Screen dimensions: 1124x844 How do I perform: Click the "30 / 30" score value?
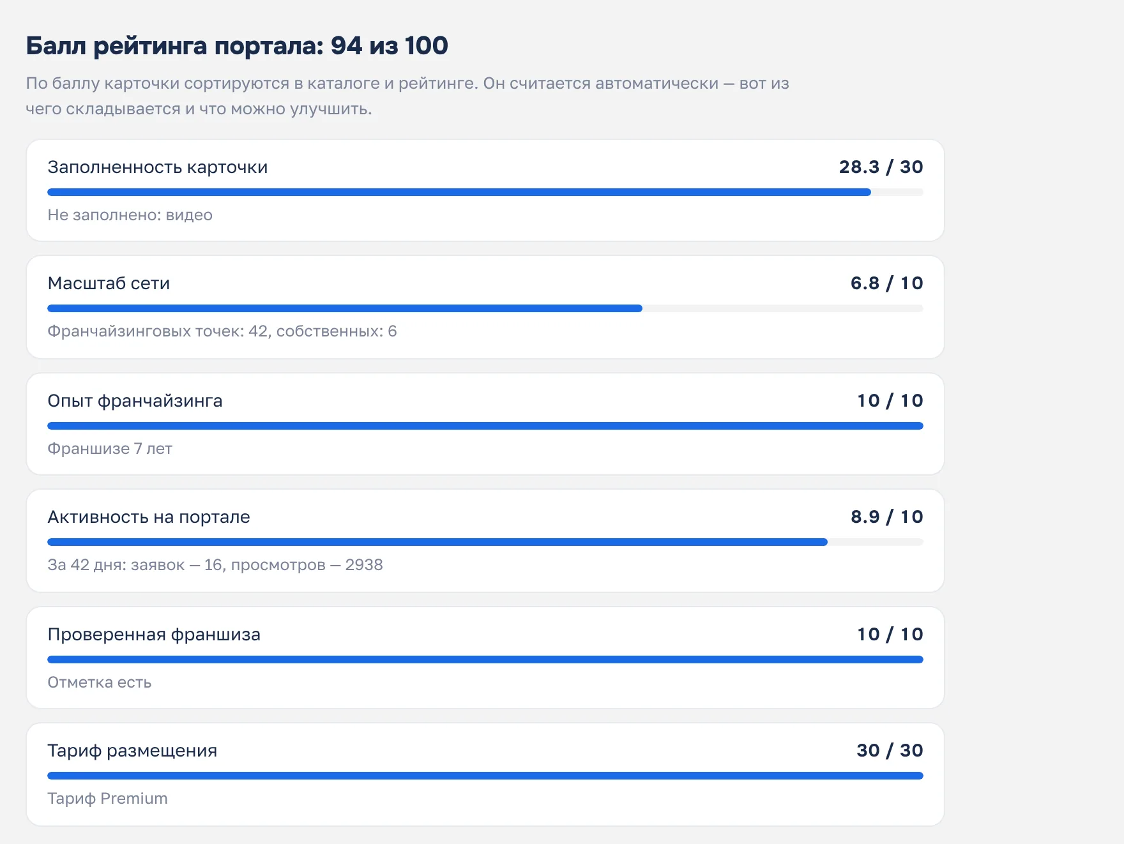click(890, 751)
